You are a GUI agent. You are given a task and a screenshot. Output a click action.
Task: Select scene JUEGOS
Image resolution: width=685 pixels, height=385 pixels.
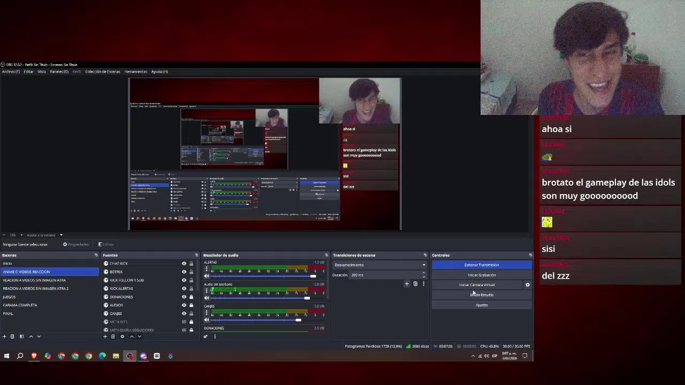(50, 297)
